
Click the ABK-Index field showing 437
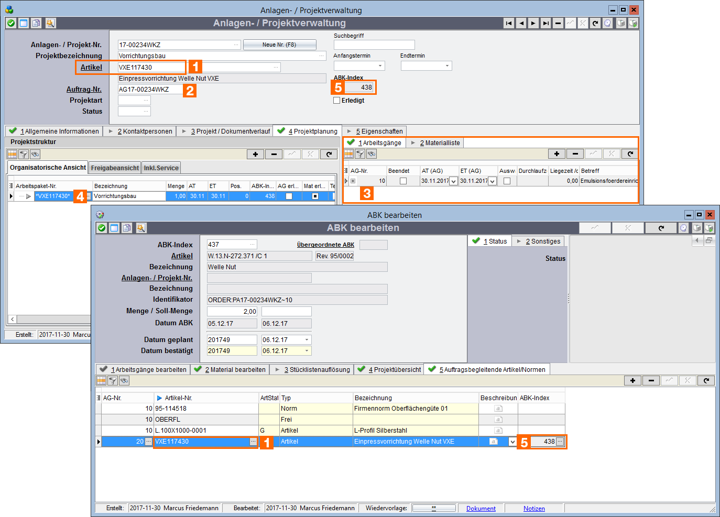(232, 245)
